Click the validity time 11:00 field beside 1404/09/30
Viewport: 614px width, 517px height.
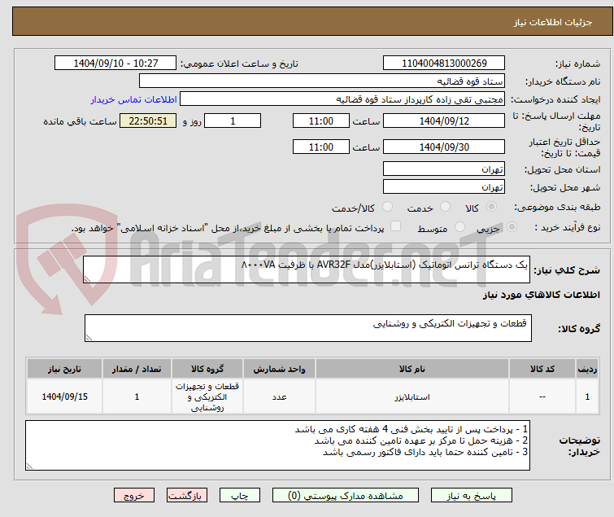[x=321, y=147]
